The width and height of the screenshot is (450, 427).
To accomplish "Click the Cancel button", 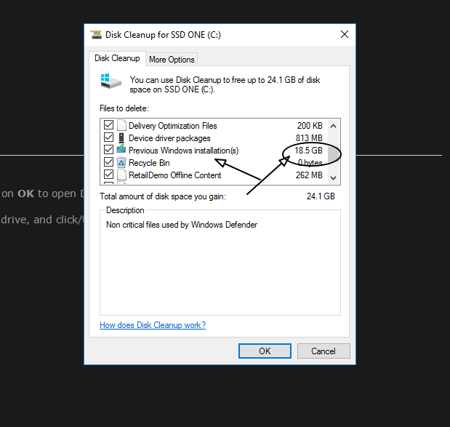I will pyautogui.click(x=324, y=351).
